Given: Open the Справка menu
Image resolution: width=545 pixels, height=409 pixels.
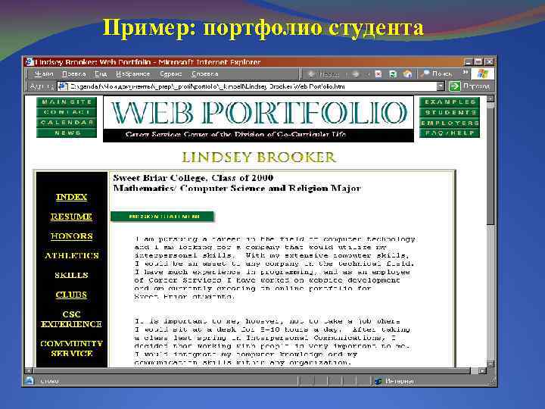Looking at the screenshot, I should pos(204,74).
